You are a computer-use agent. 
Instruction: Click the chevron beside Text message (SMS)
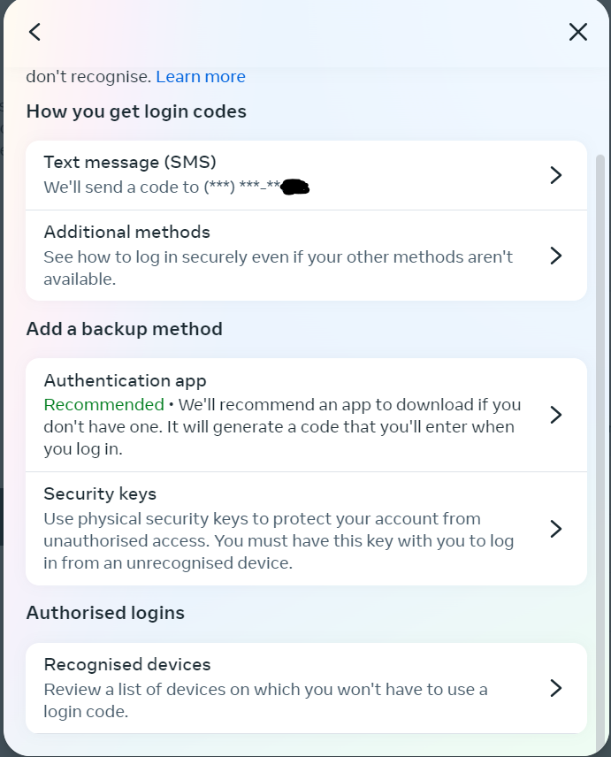tap(555, 175)
